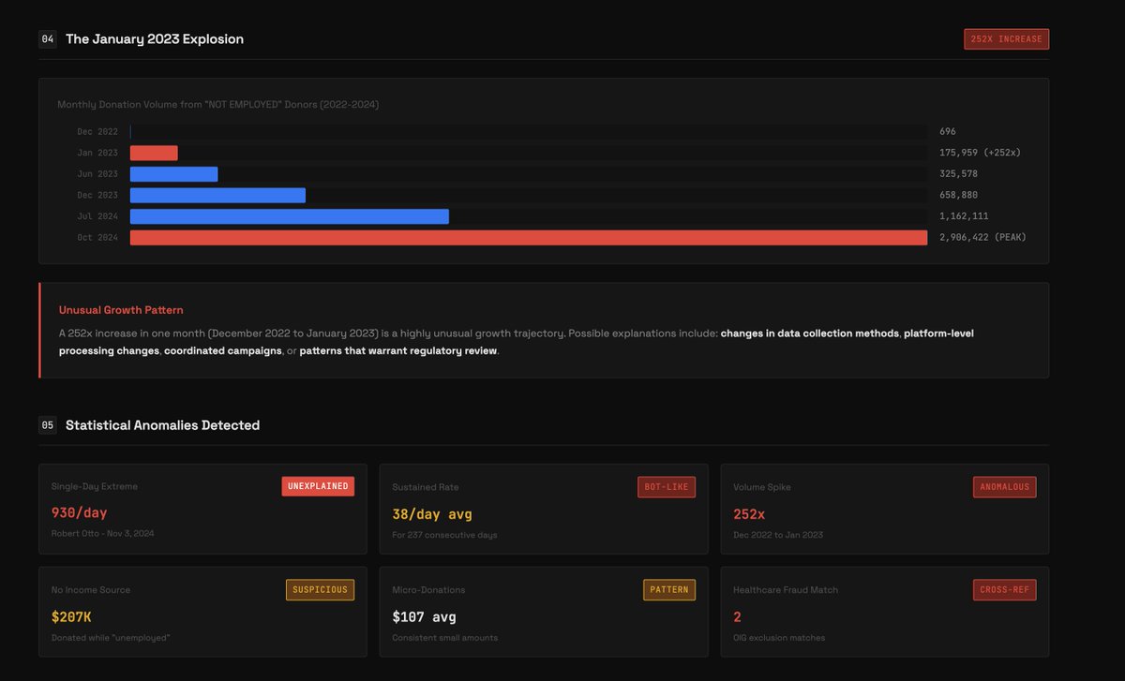
Task: Click the value 1,162,111
Action: coord(965,216)
